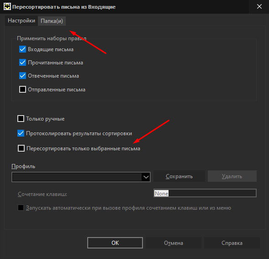Open the Папка(и) tab
Screen dimensions: 269x259
pos(52,21)
